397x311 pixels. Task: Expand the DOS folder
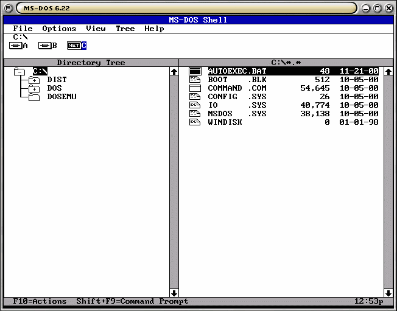tap(34, 88)
